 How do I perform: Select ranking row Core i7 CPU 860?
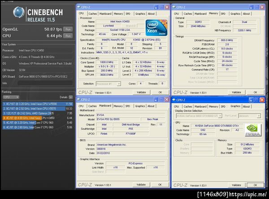click(x=38, y=127)
